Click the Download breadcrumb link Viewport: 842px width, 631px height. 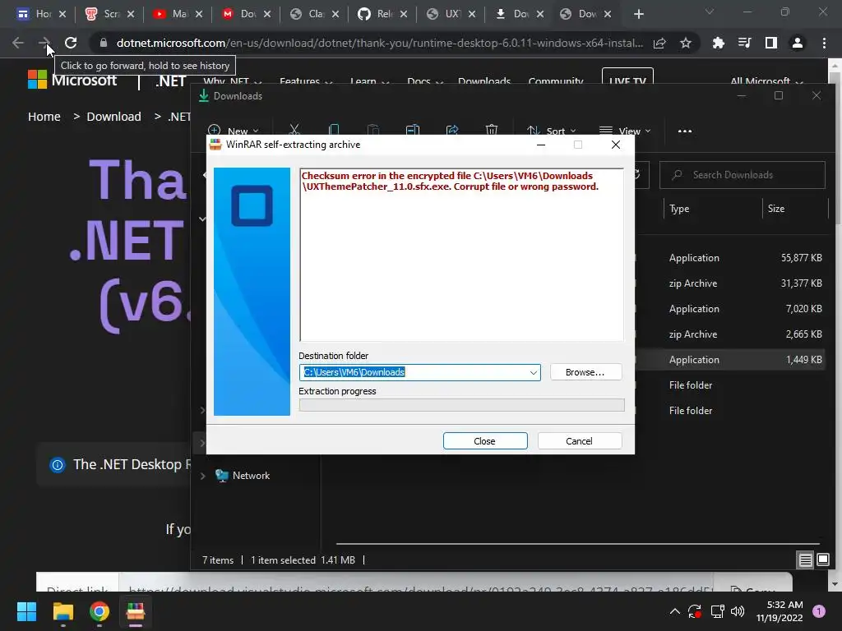pos(113,117)
